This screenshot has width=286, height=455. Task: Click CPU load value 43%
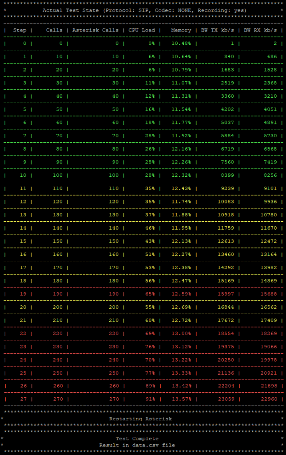(x=150, y=241)
